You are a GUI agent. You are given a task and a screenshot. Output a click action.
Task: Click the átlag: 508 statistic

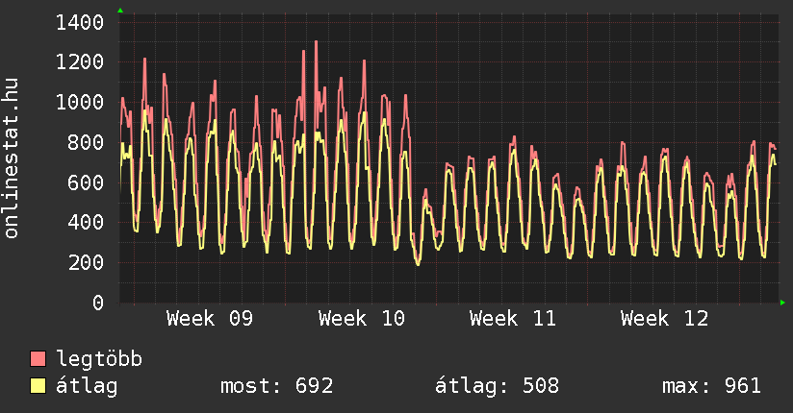tap(498, 386)
